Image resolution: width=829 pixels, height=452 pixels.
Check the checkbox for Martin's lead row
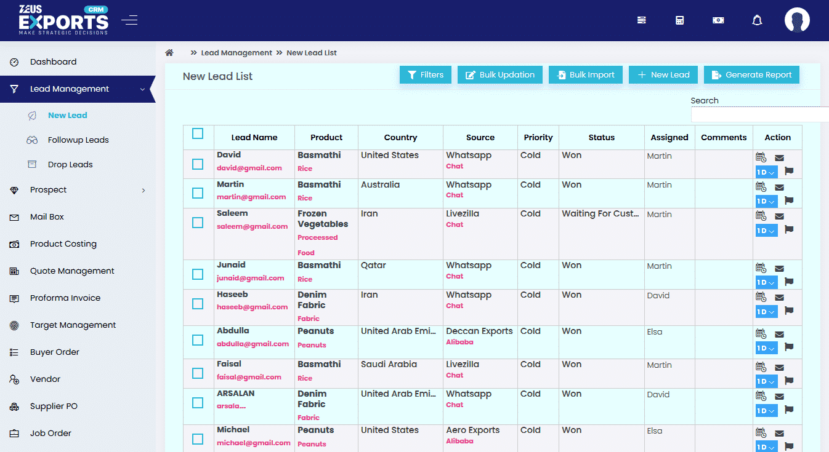pos(198,193)
